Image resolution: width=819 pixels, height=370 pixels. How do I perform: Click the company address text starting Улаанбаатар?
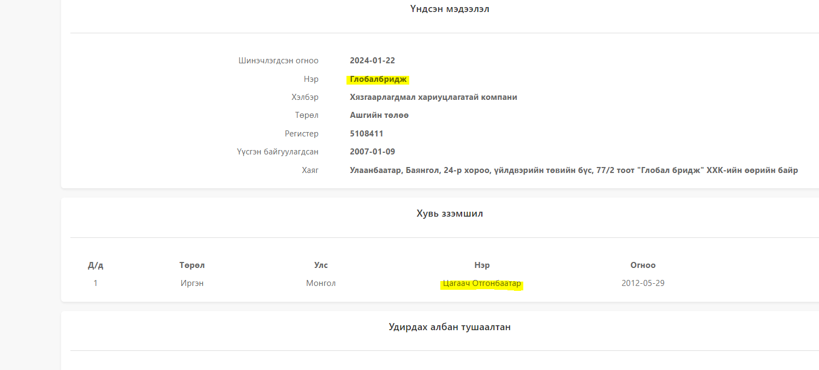(573, 170)
